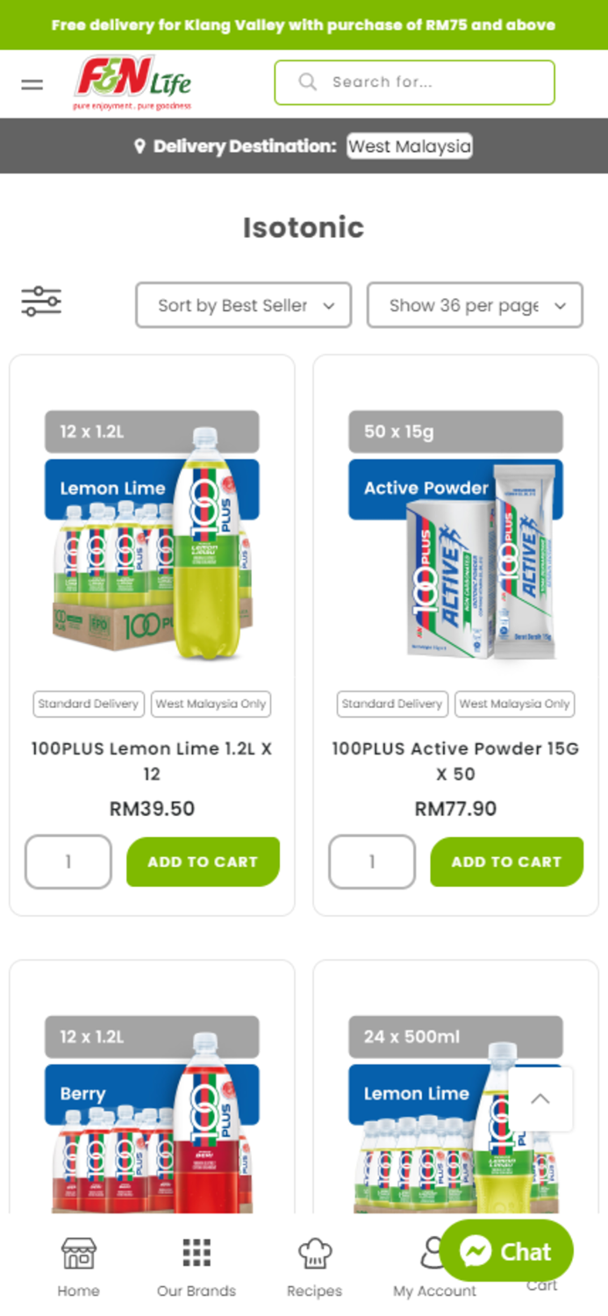This screenshot has width=608, height=1316.
Task: Click quantity field for Lemon Lime 1.2L
Action: click(x=68, y=862)
